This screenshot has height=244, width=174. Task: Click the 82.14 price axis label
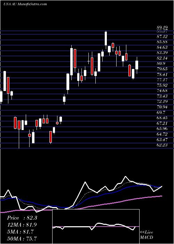pos(162,58)
